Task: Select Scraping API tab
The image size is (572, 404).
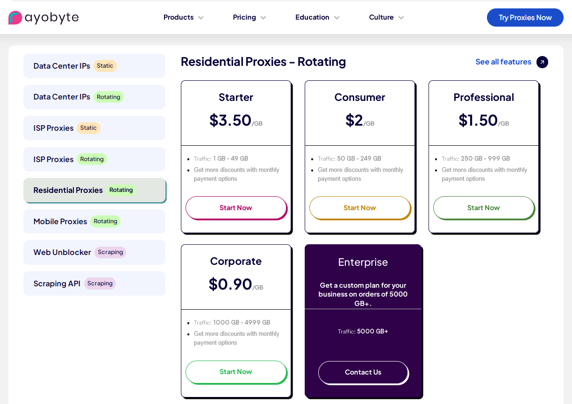Action: coord(94,284)
